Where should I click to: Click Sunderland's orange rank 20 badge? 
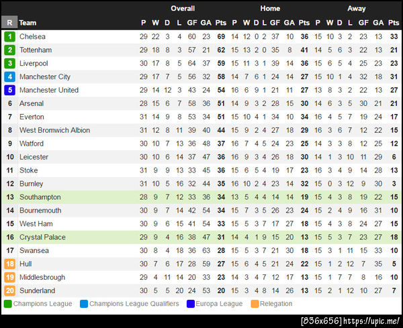(x=9, y=290)
